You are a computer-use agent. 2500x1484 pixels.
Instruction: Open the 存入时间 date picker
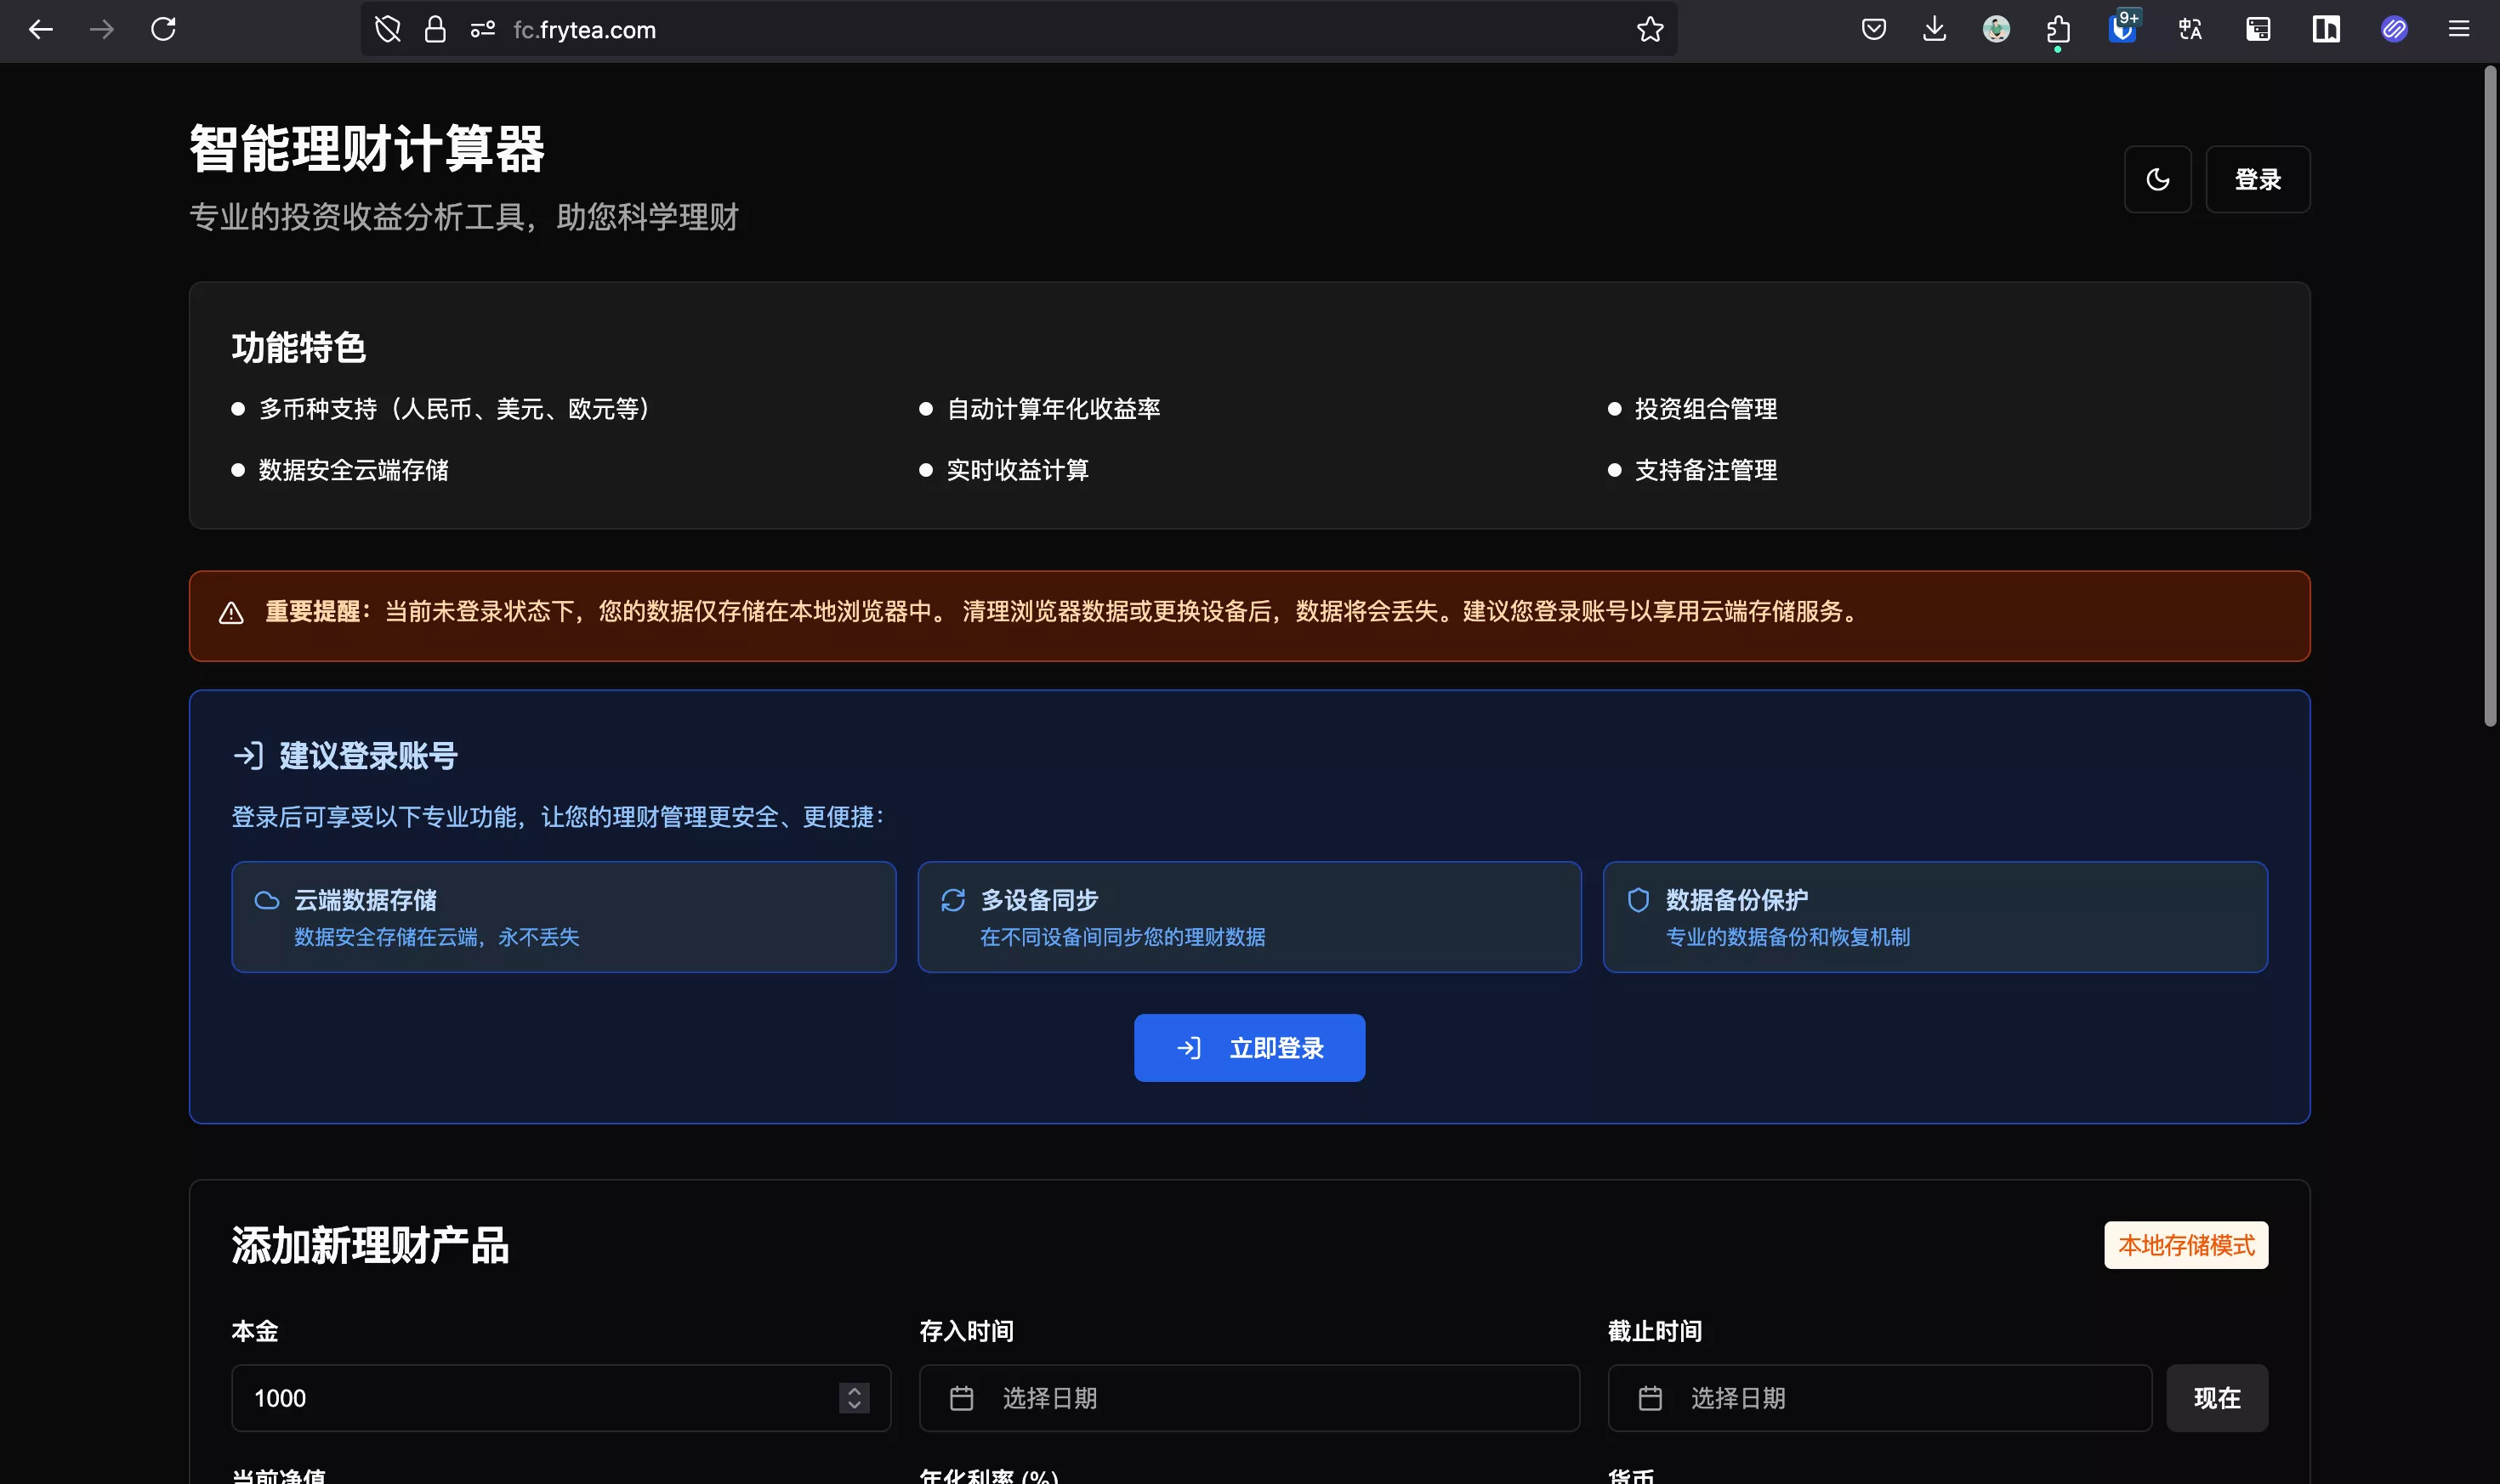pos(1248,1397)
